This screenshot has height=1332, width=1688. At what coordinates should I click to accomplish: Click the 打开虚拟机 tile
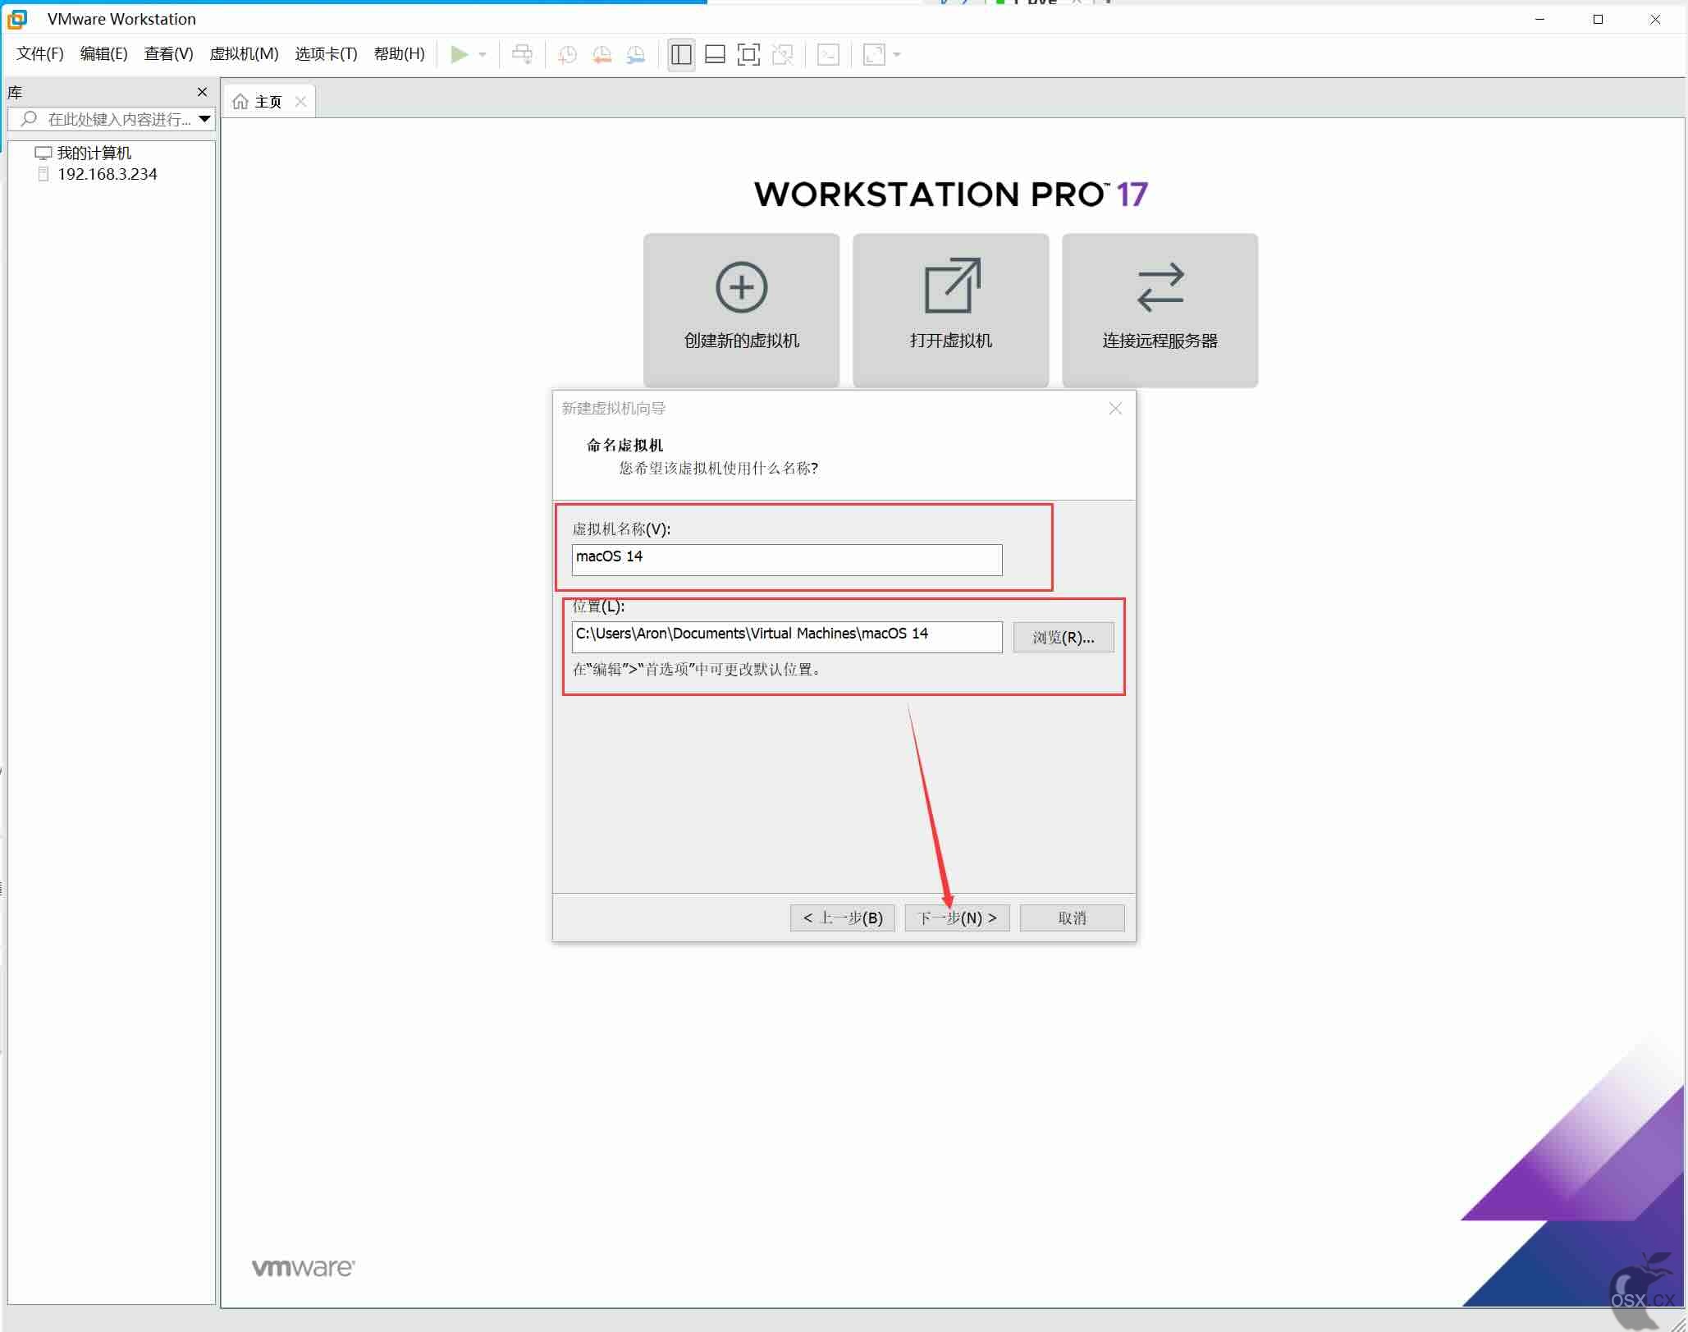[951, 310]
